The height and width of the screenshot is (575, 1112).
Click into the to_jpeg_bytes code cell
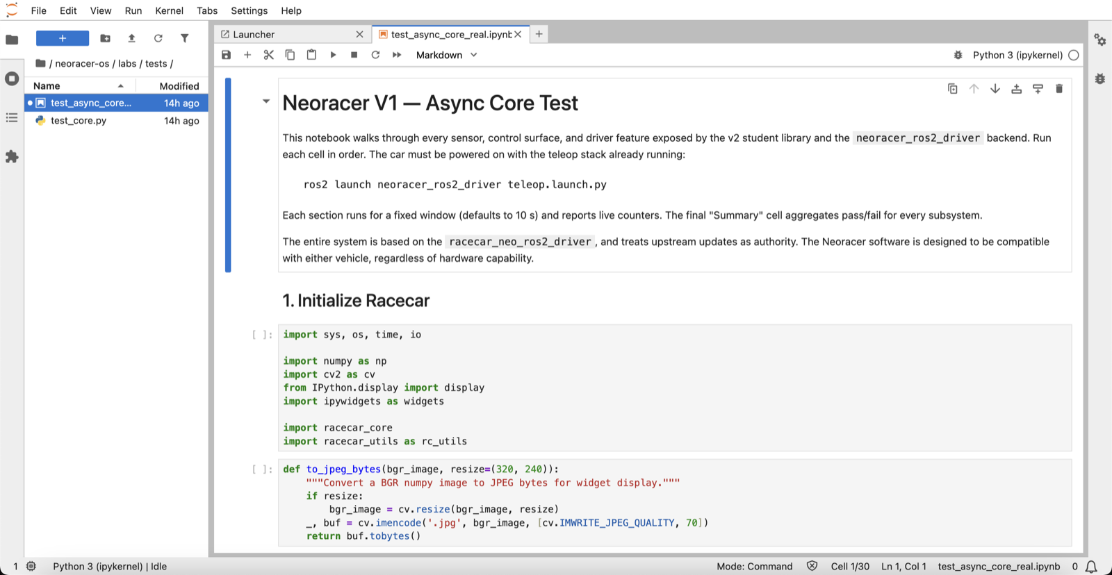point(674,503)
